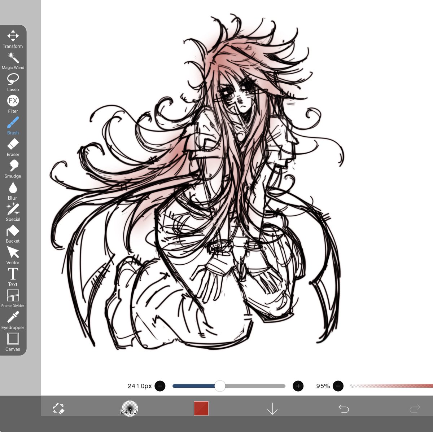
Task: Select the Transform tool
Action: click(x=13, y=39)
